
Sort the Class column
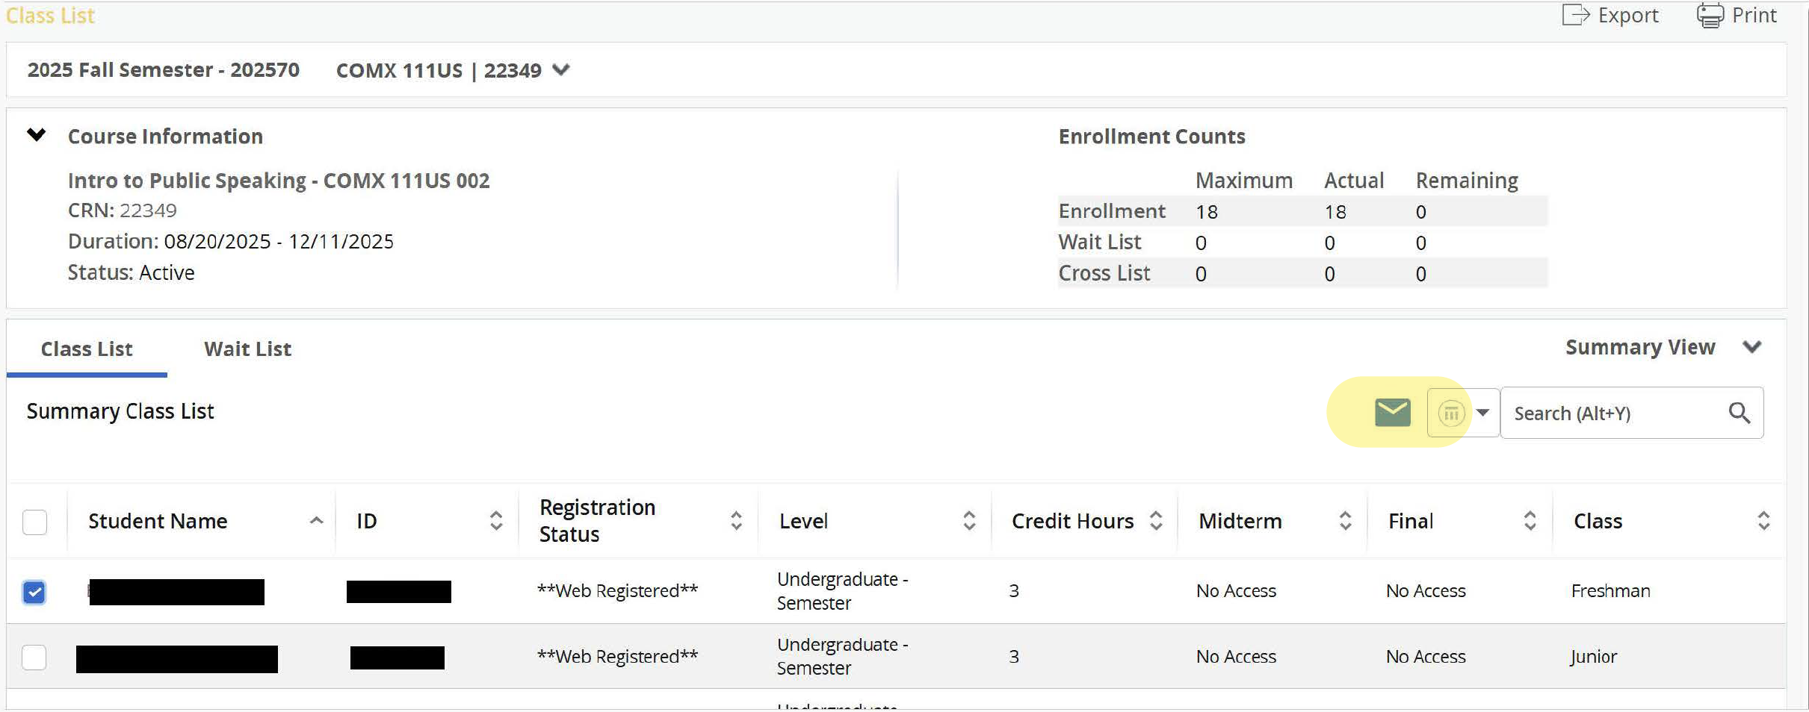click(1763, 521)
